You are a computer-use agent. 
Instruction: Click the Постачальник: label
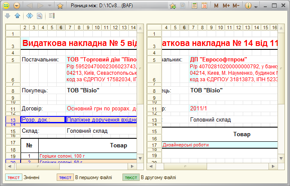coord(40,60)
